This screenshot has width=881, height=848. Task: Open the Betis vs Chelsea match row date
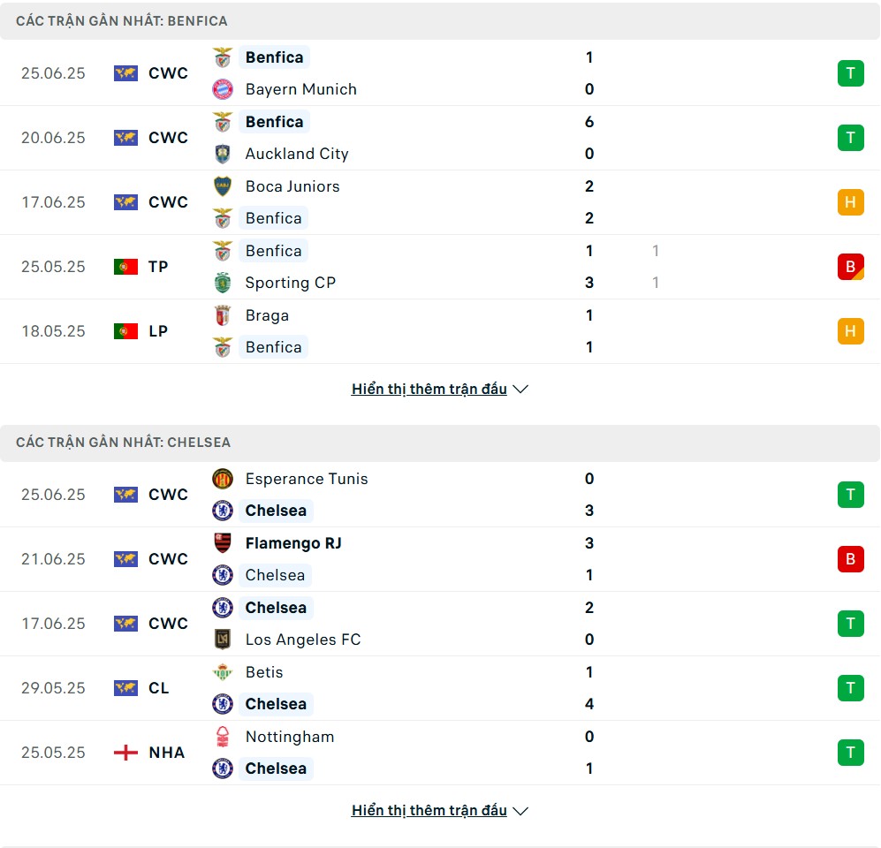point(53,688)
